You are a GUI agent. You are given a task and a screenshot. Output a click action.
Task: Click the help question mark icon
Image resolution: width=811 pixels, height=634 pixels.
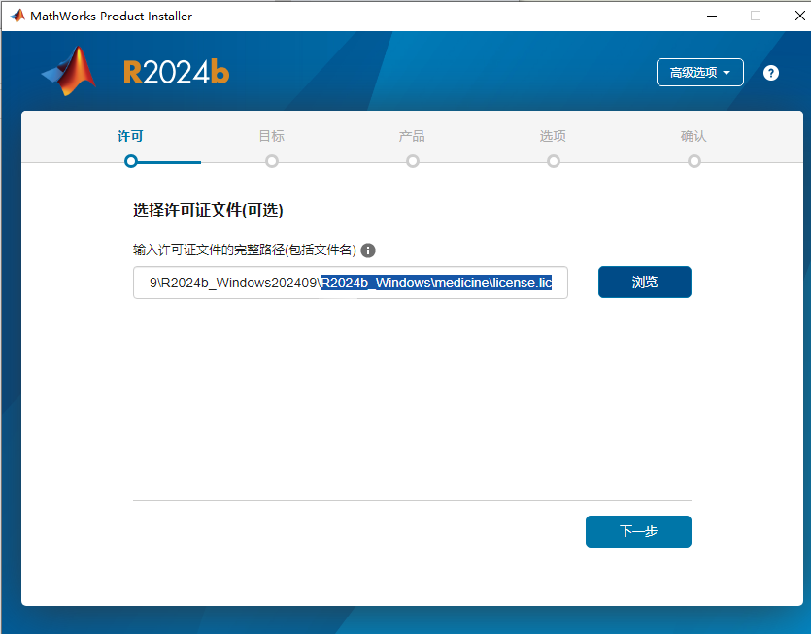pos(771,73)
